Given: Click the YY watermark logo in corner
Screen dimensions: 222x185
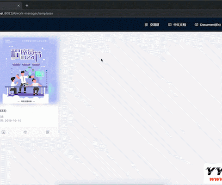Looking at the screenshot, I should click(214, 174).
